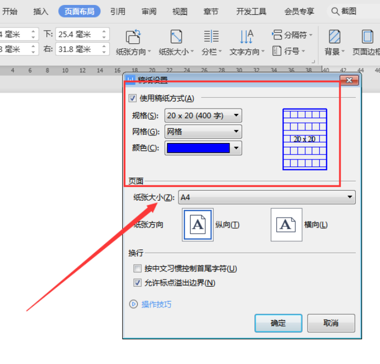Switch to the 插入 tab

click(x=41, y=12)
